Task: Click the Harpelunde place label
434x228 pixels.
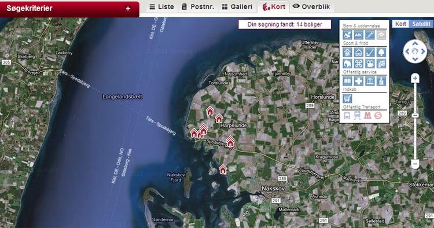Action: (234, 126)
